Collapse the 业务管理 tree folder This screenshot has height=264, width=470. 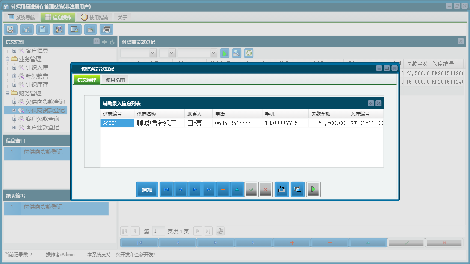[x=8, y=59]
